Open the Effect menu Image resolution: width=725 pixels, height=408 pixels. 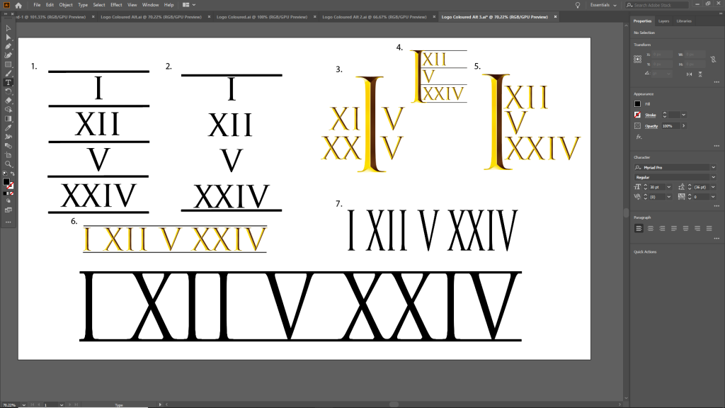(x=116, y=5)
